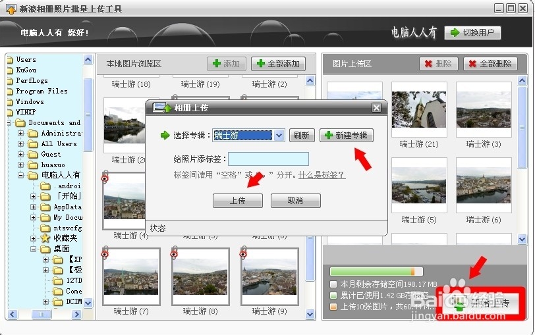535x335 pixels.
Task: Select the DCIM folder icon
Action: [58, 302]
